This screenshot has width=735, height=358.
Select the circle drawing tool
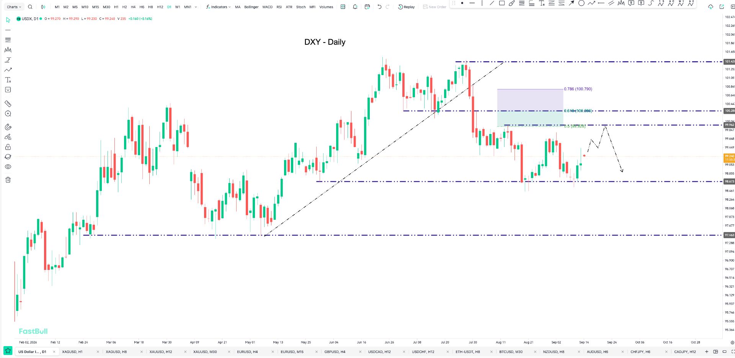pos(581,3)
